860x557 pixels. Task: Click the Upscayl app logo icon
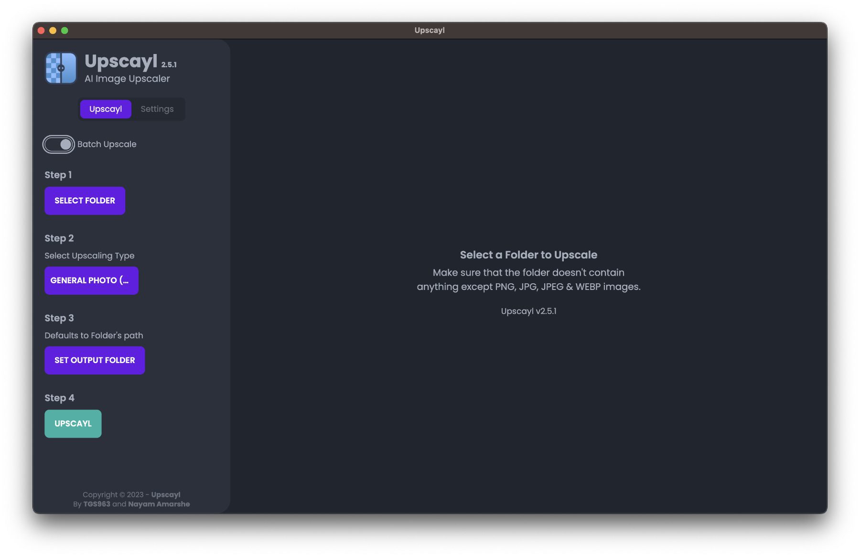61,68
